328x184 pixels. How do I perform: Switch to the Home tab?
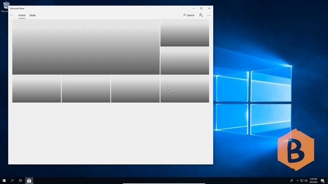point(22,15)
